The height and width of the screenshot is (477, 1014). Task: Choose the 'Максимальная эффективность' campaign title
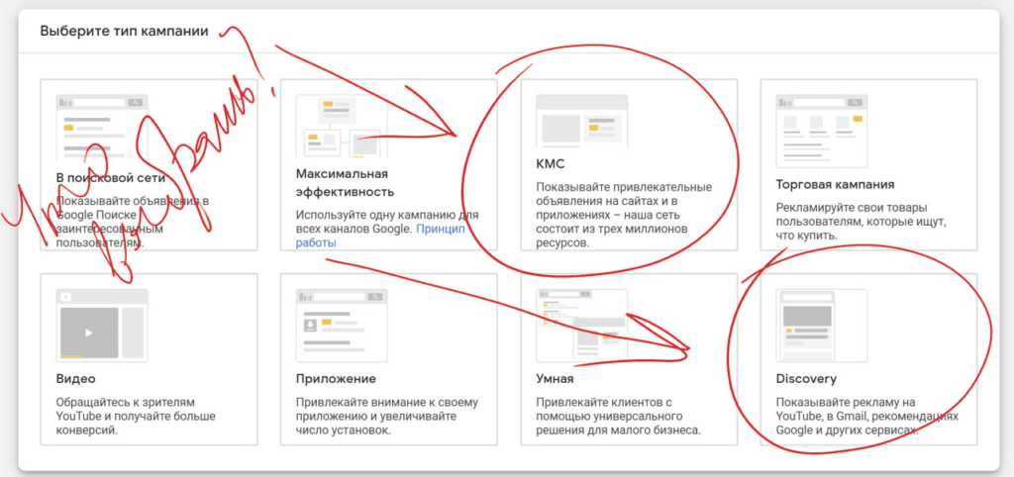click(x=345, y=183)
